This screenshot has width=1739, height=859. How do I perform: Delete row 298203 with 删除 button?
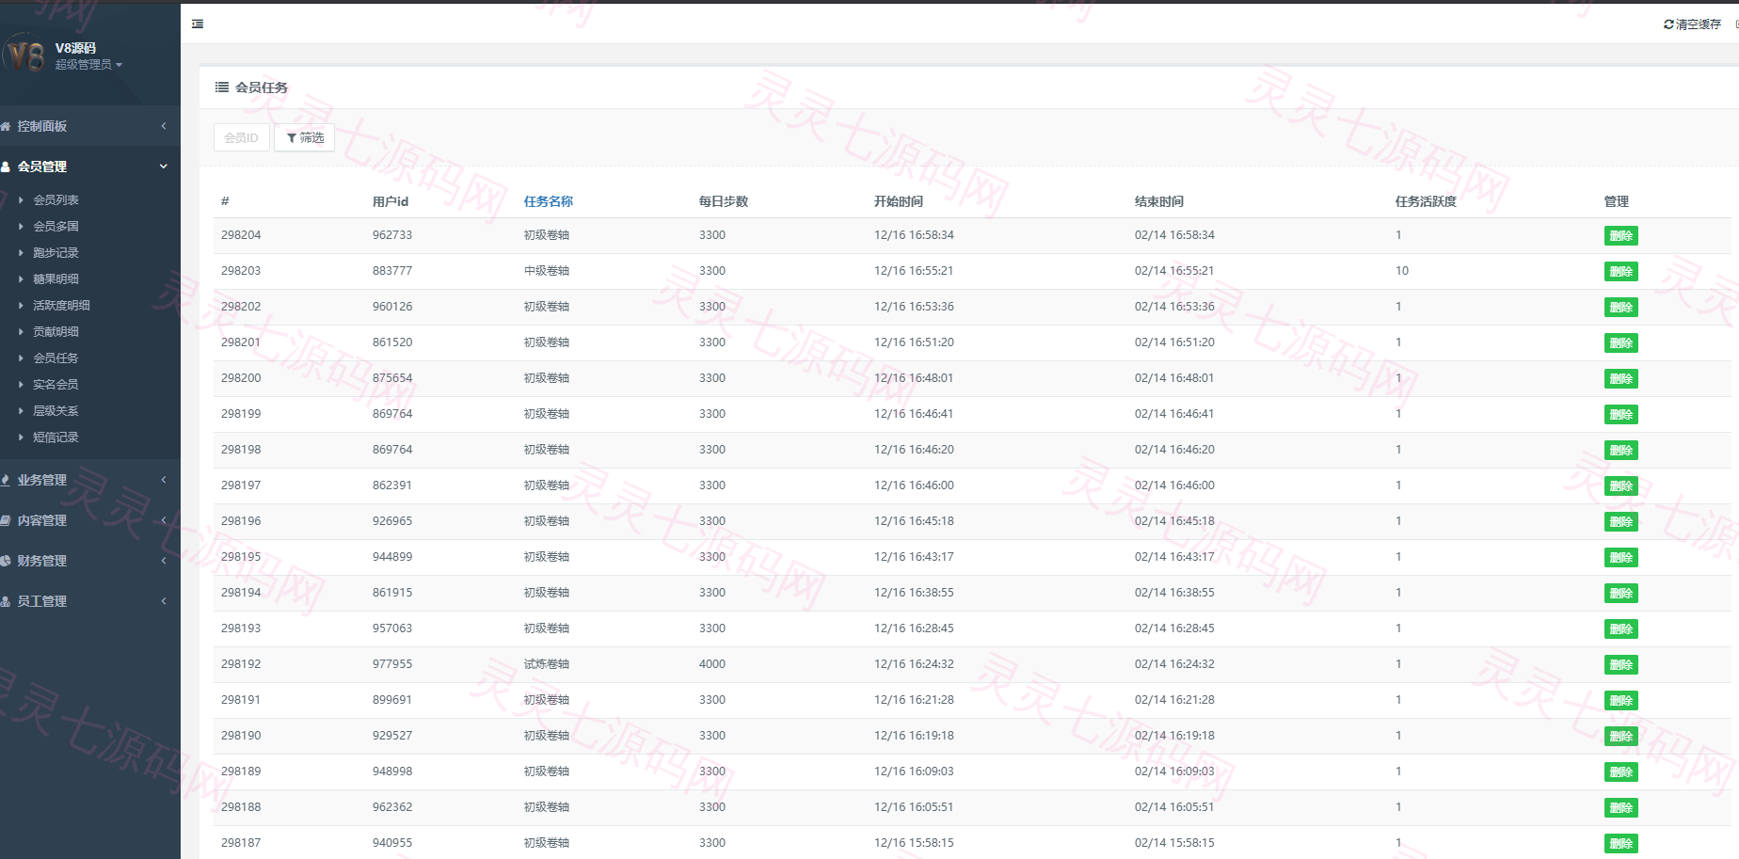tap(1620, 272)
